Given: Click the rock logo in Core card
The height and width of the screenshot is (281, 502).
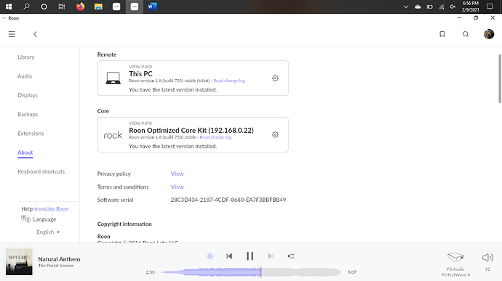Looking at the screenshot, I should pos(113,135).
